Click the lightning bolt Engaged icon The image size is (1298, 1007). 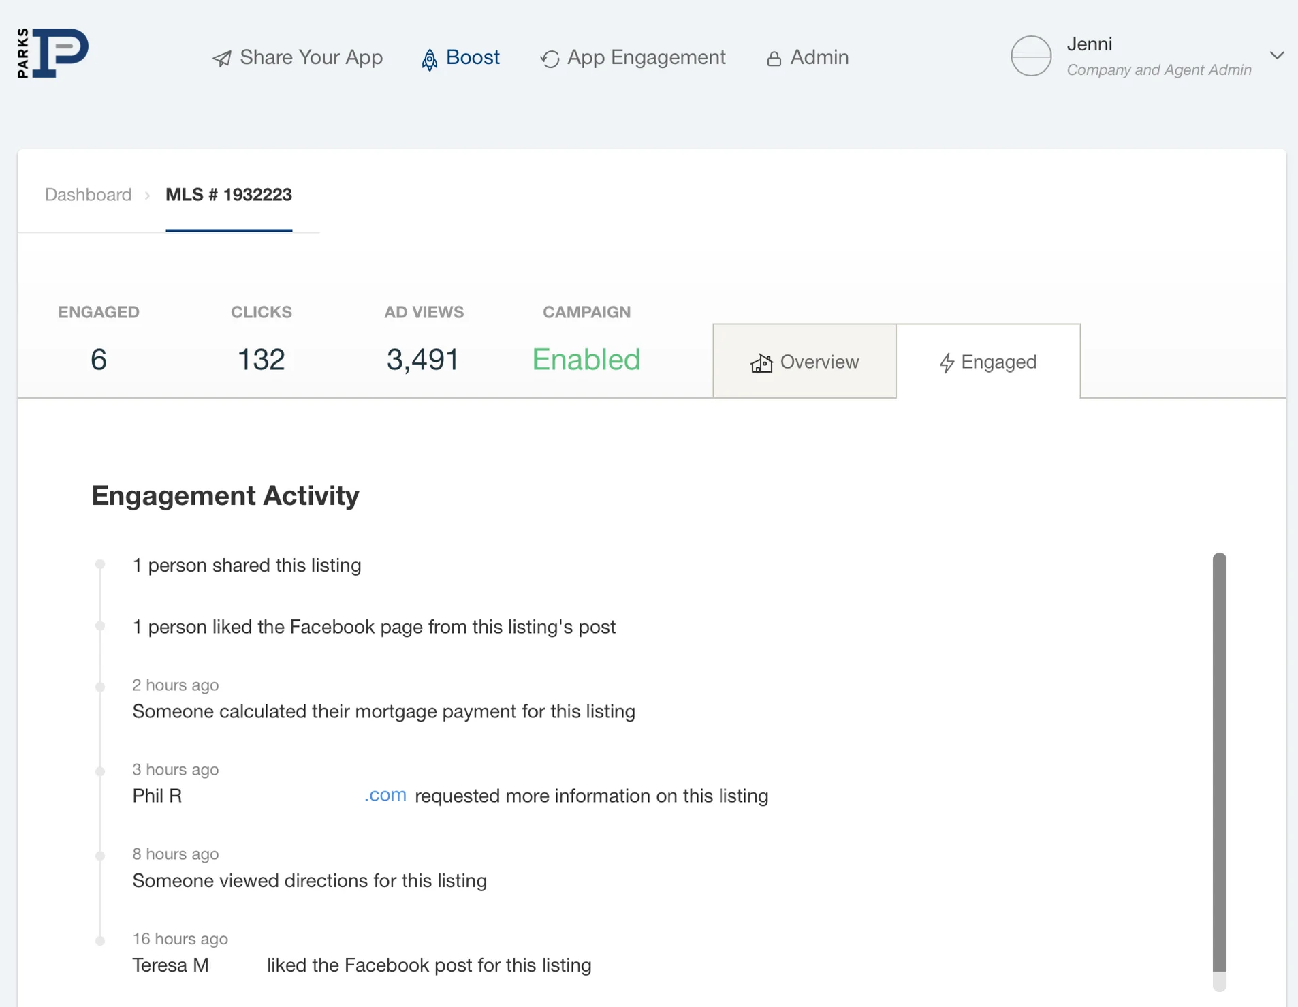click(947, 362)
